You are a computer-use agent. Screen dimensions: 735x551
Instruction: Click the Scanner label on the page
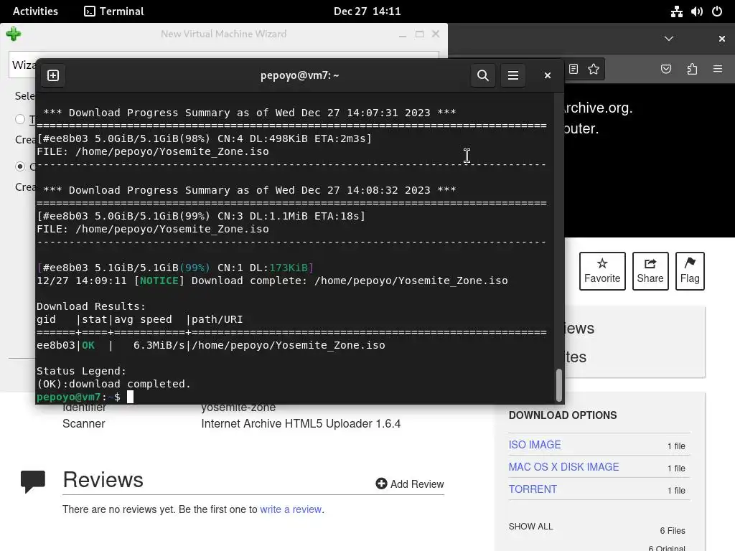(x=83, y=423)
